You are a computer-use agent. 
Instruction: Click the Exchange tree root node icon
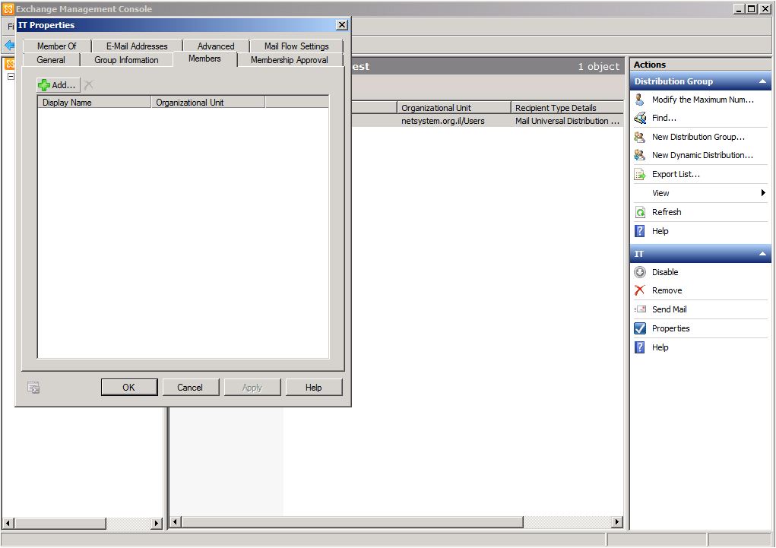tap(10, 64)
